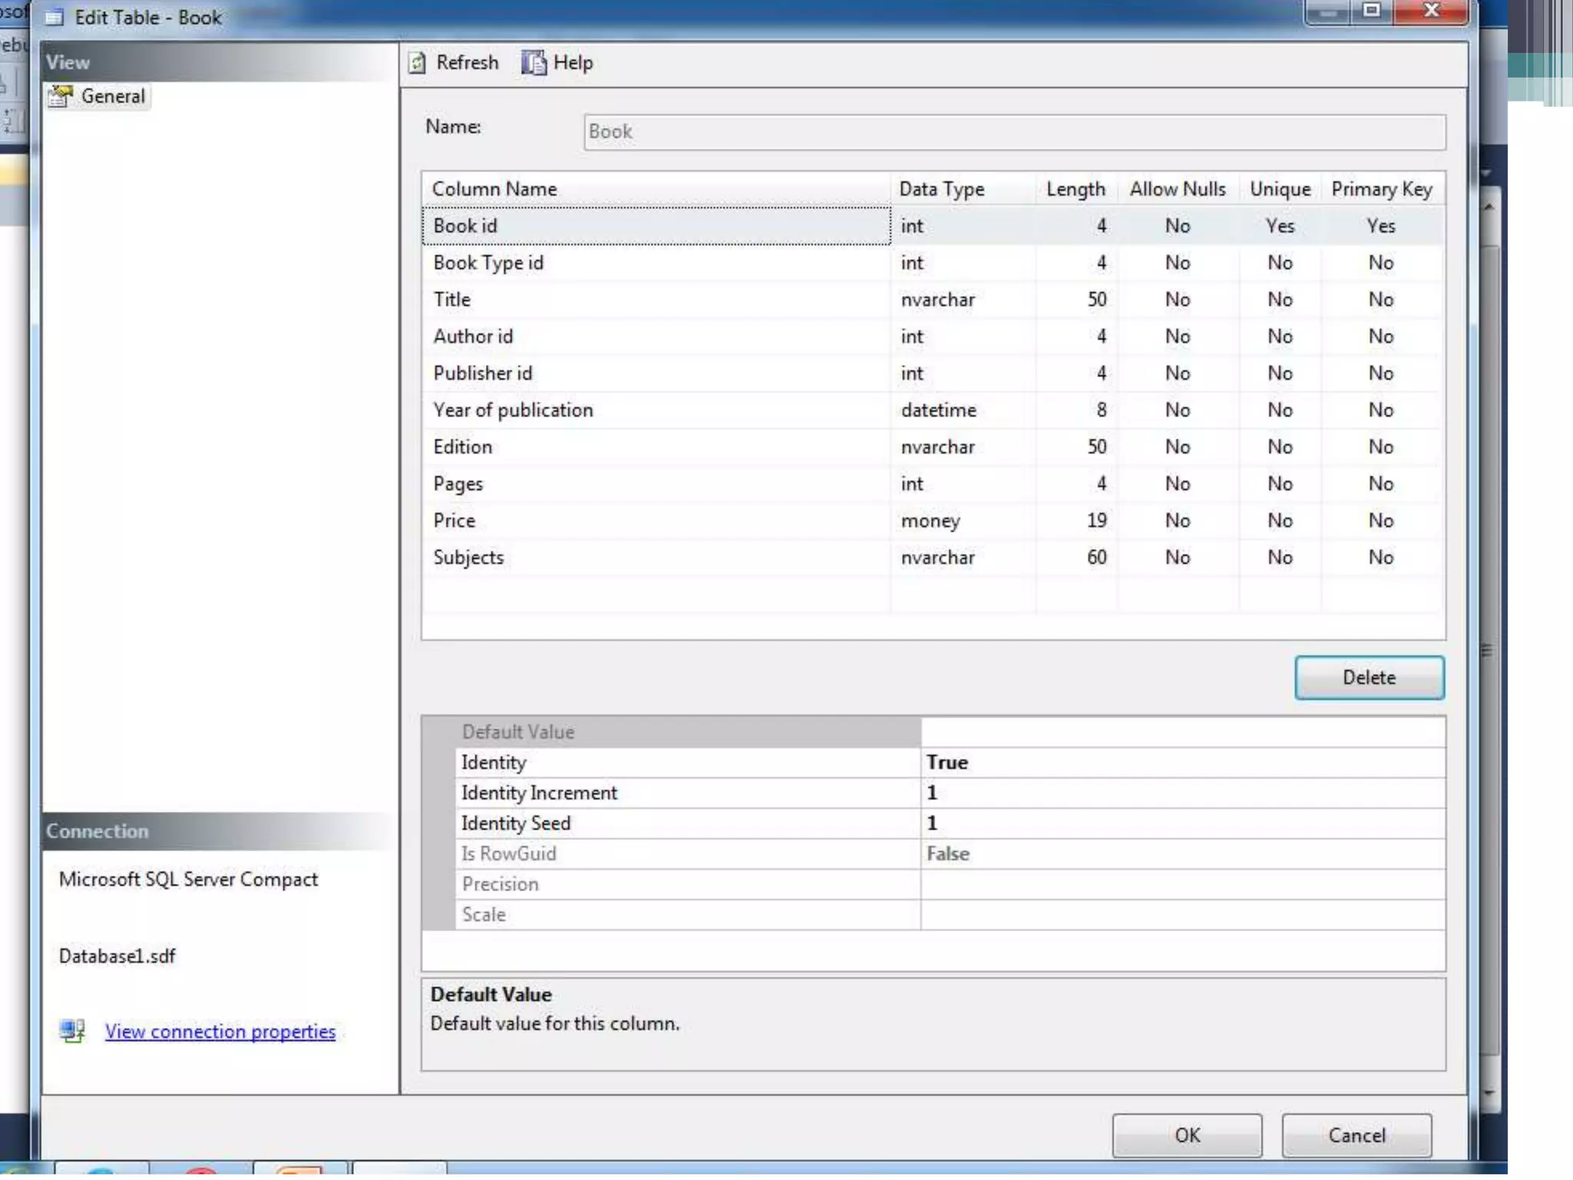The height and width of the screenshot is (1180, 1573).
Task: Select the Subjects column name cell
Action: [x=657, y=558]
